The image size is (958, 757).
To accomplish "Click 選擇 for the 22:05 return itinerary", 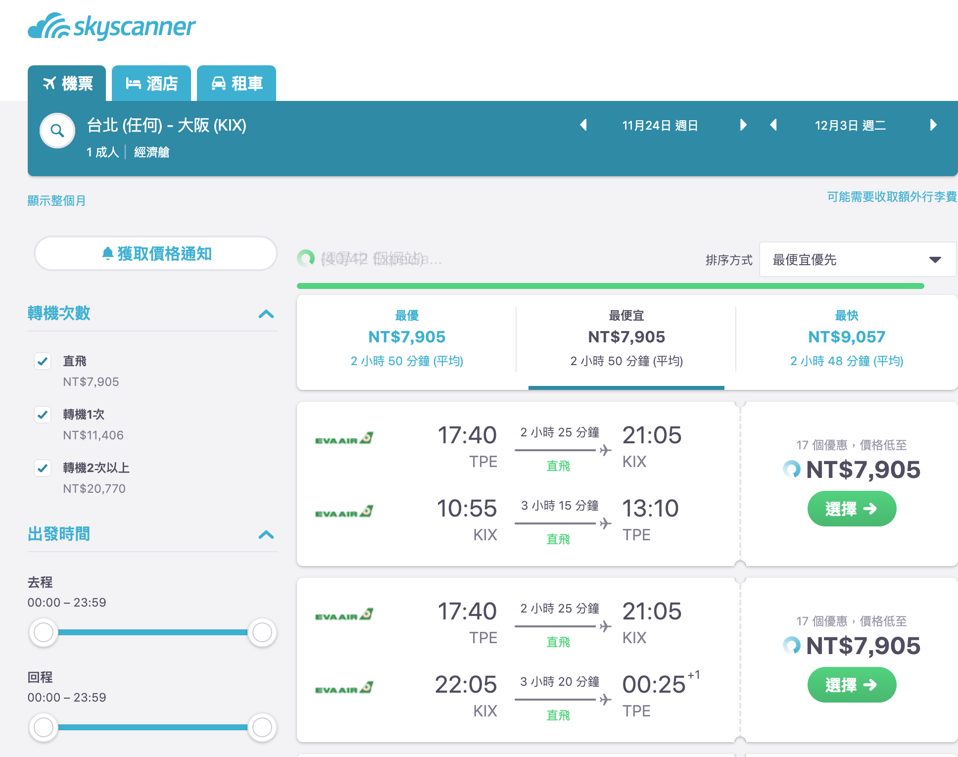I will click(x=852, y=685).
